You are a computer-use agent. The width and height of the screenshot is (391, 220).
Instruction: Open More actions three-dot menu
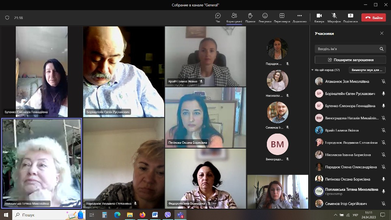point(299,18)
